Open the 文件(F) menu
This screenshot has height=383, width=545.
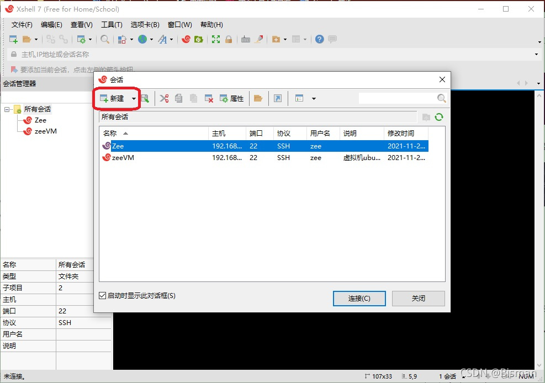(x=22, y=25)
